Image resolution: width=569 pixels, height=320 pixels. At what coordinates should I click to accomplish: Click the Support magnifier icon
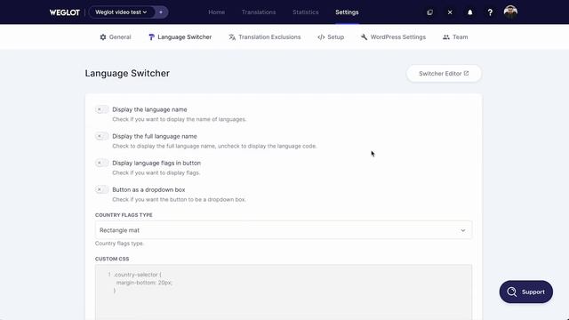(x=512, y=292)
